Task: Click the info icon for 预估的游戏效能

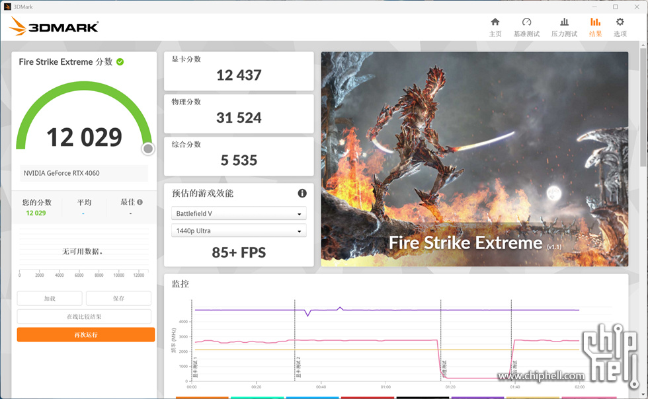Action: [x=302, y=194]
